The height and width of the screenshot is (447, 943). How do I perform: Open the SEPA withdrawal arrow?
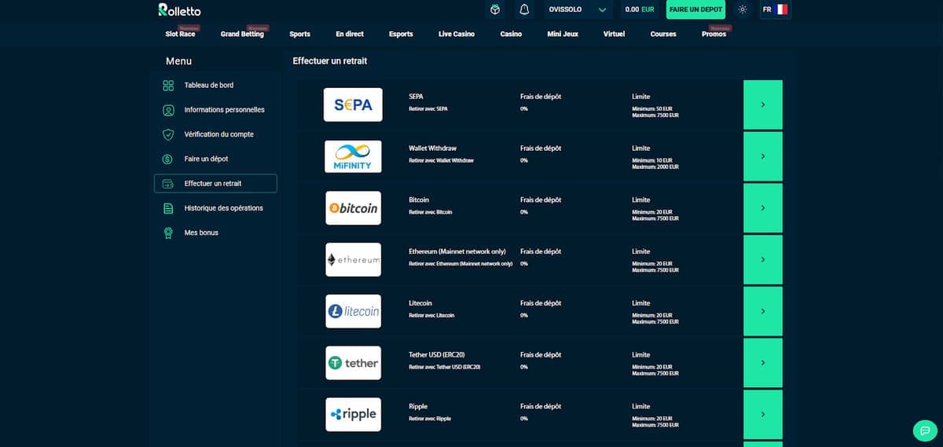pos(762,104)
